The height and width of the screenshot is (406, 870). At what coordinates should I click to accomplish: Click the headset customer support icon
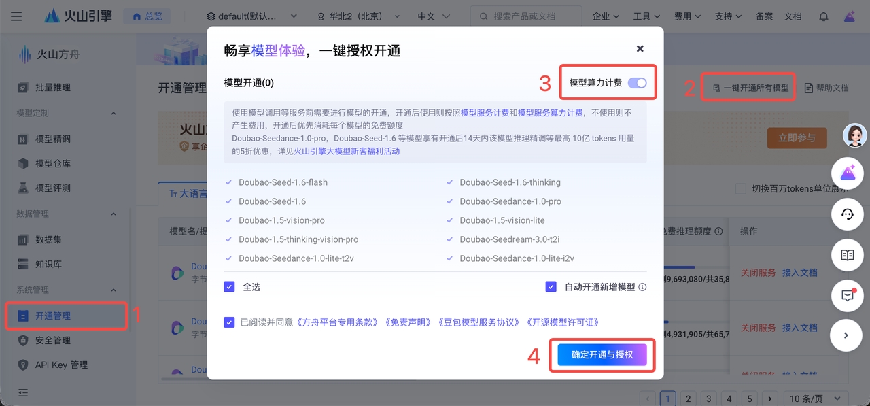click(x=847, y=214)
